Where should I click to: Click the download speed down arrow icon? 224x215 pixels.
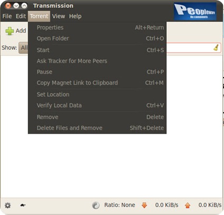tap(144, 205)
